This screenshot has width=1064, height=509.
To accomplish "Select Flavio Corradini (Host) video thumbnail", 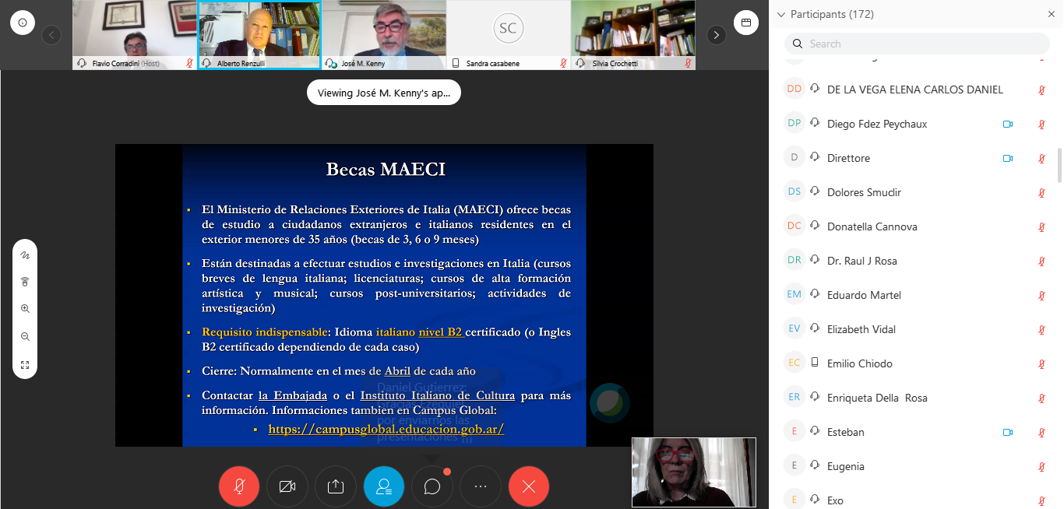I will tap(135, 35).
